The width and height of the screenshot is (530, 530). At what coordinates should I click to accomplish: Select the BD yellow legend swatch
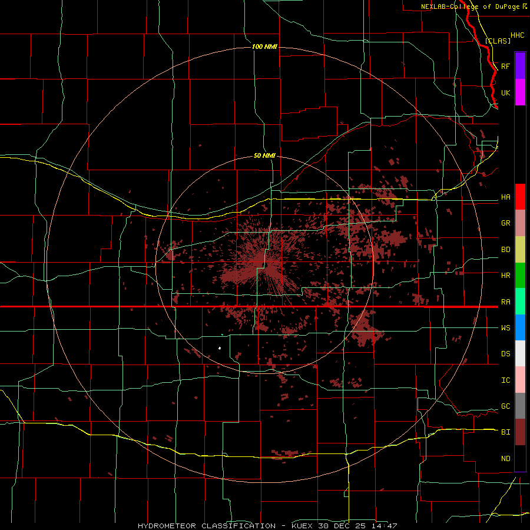pos(520,250)
